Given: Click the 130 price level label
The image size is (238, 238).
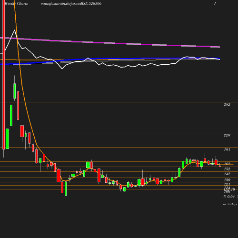Looking at the screenshot, I should pyautogui.click(x=227, y=180).
